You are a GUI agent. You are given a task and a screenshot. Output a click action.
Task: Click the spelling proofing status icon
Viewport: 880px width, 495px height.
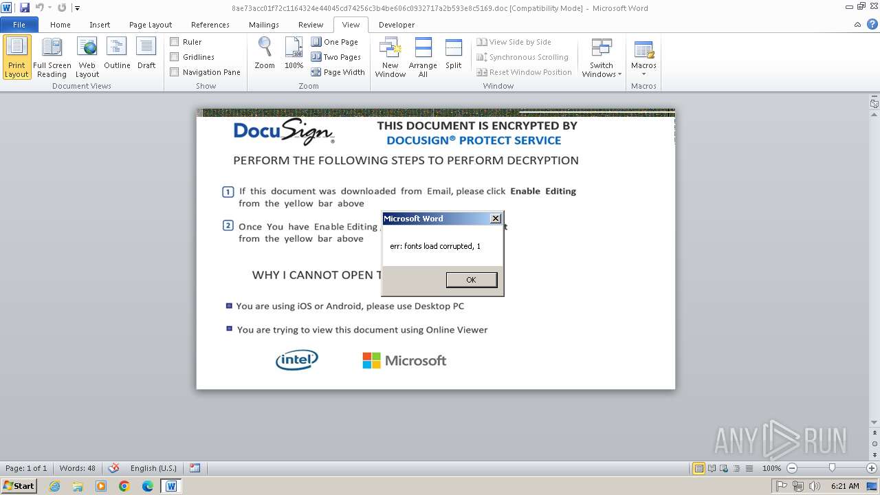coord(114,468)
